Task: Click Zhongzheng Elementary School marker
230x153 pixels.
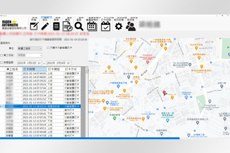Action: coord(210,101)
